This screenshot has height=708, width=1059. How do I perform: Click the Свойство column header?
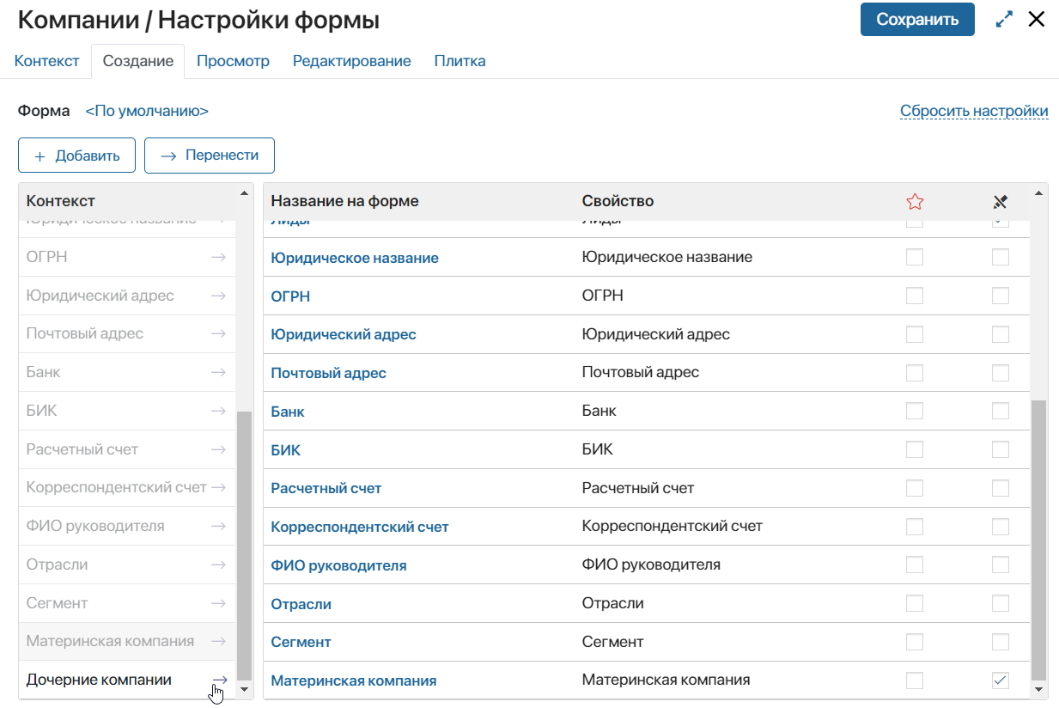point(618,201)
